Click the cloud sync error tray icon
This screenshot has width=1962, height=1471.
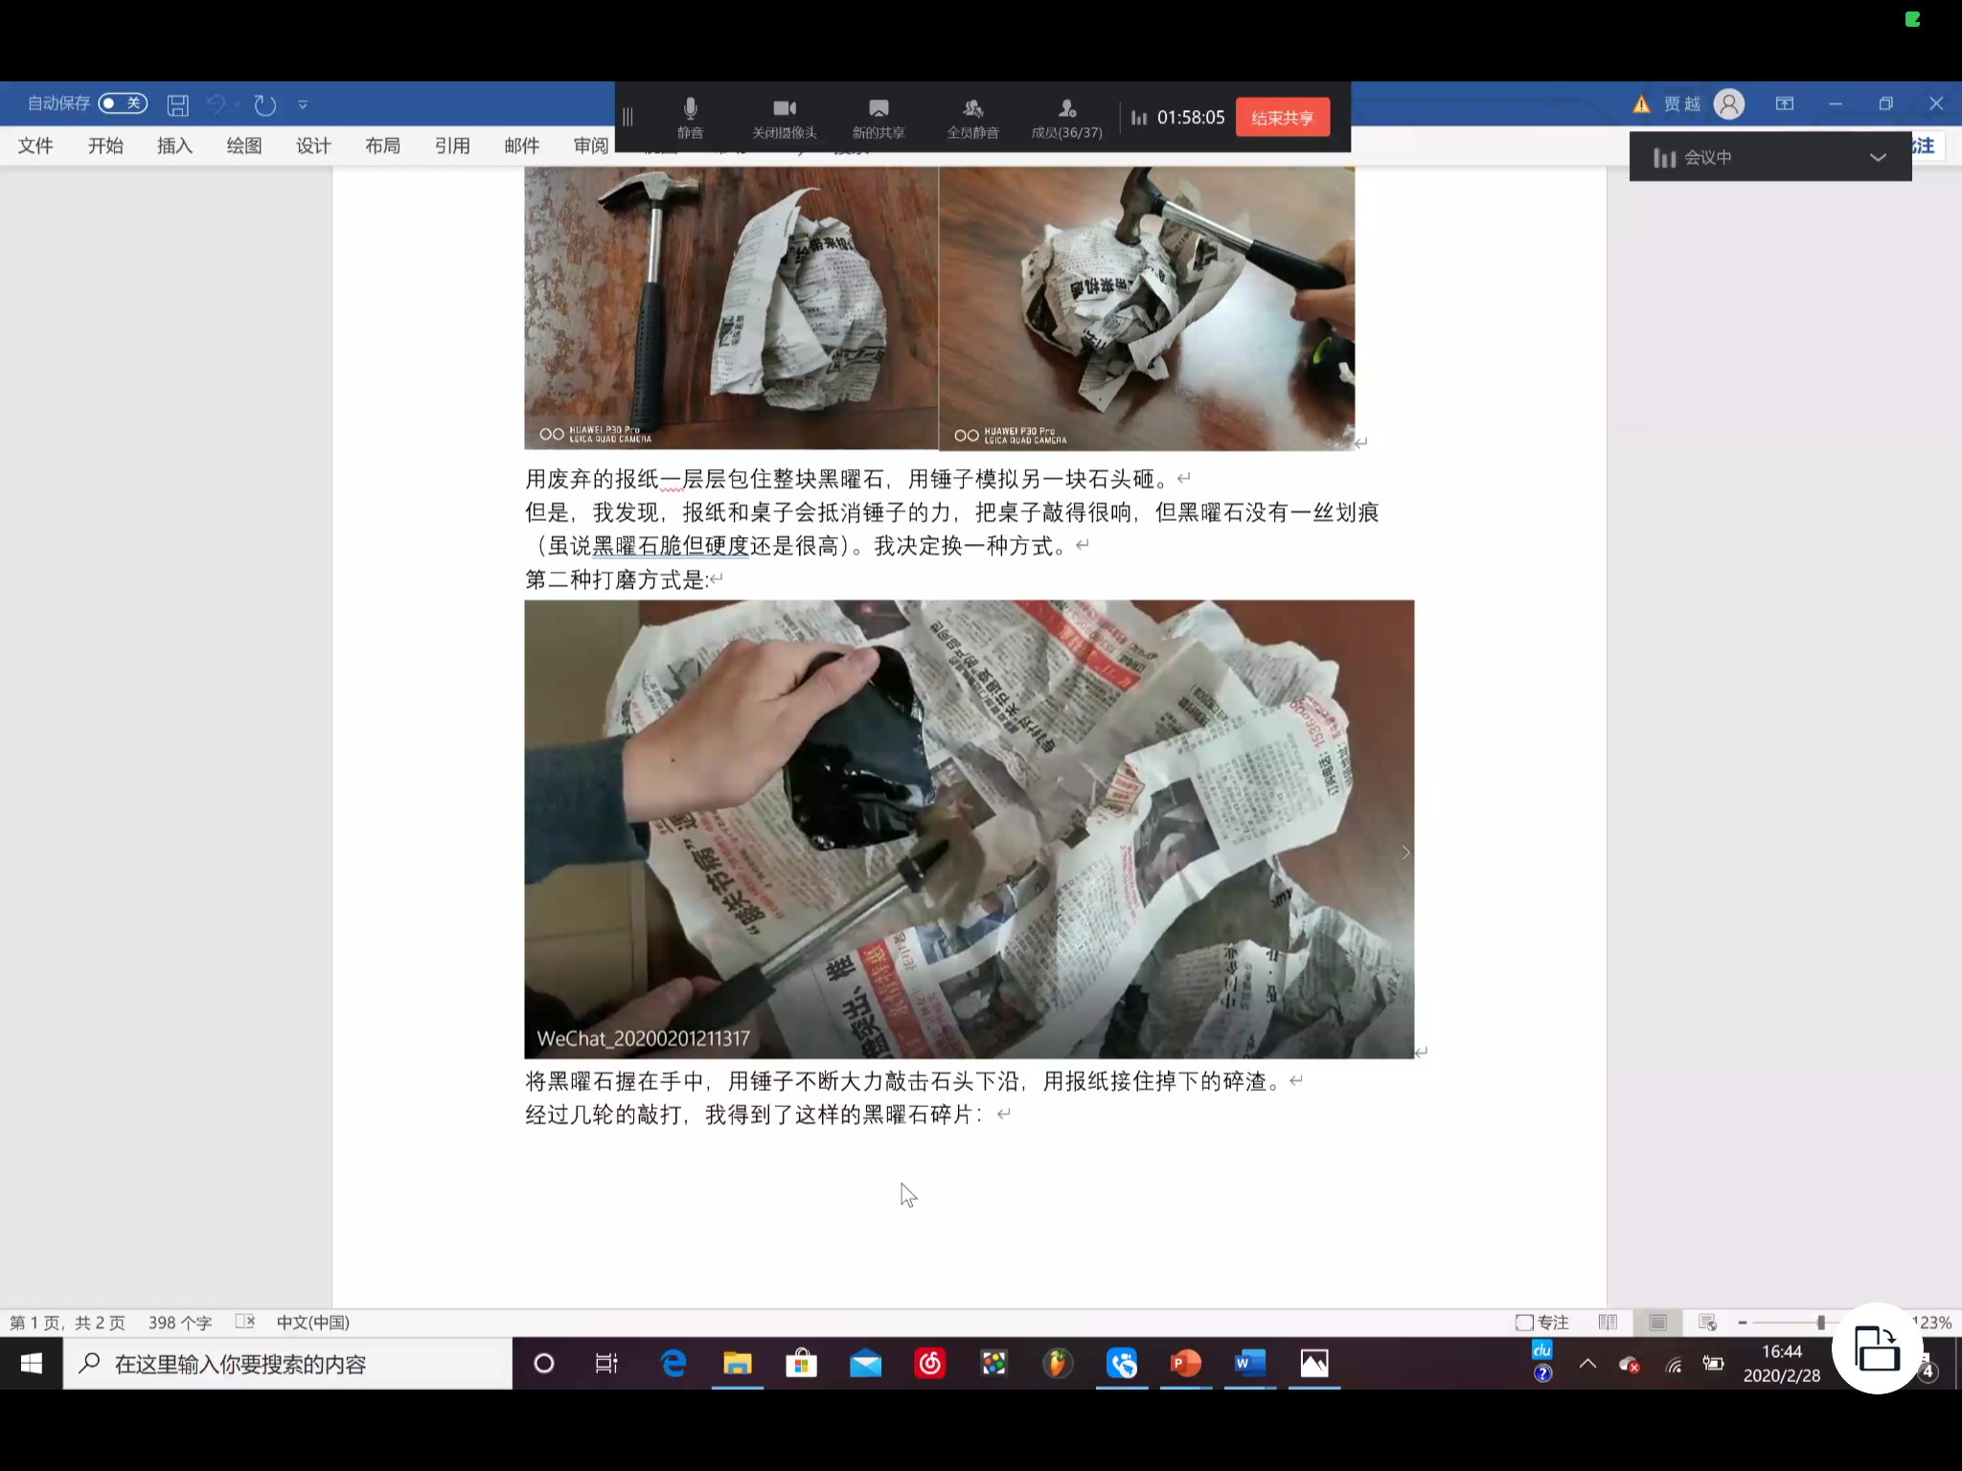click(x=1629, y=1365)
